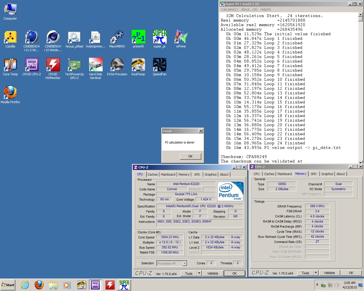Screen dimensions: 364x291
Task: Switch to SPD tab in right CPU-Z window
Action: pos(314,174)
